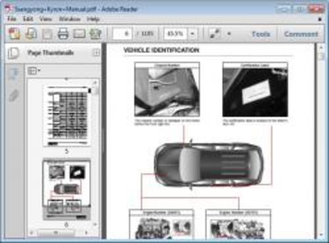Open the thumbnail options menu dropdown
329x243 pixels.
coord(34,71)
